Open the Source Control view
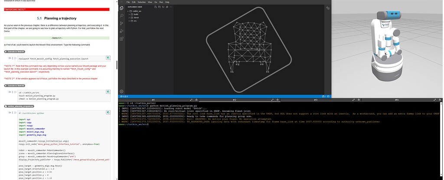The width and height of the screenshot is (444, 180). [x=121, y=23]
